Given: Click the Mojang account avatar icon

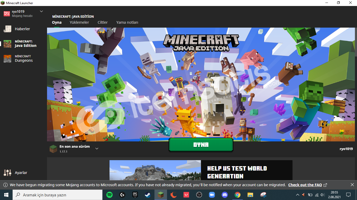Looking at the screenshot, I should tap(7, 14).
